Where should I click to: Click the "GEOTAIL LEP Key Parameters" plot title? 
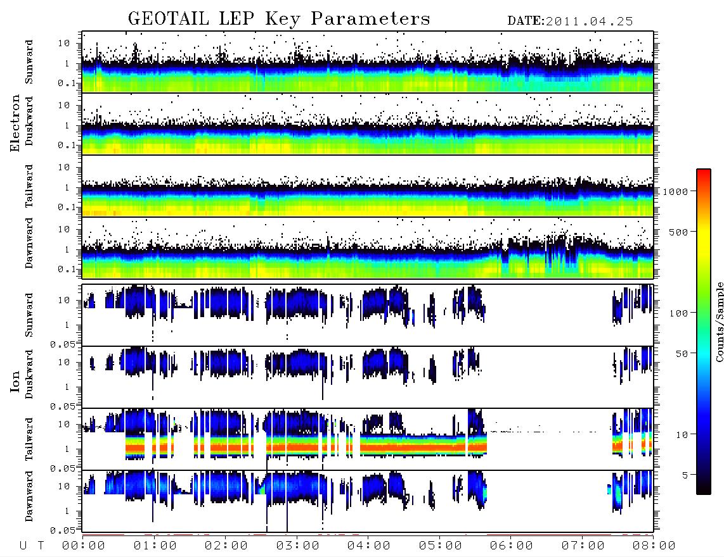(x=279, y=19)
